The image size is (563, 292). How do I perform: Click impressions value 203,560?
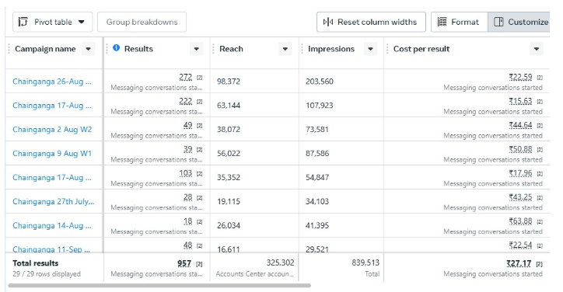click(319, 82)
